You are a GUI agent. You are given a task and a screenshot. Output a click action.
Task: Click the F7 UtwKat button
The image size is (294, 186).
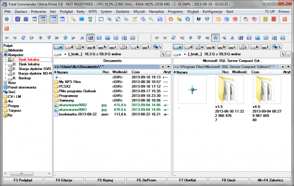click(187, 180)
